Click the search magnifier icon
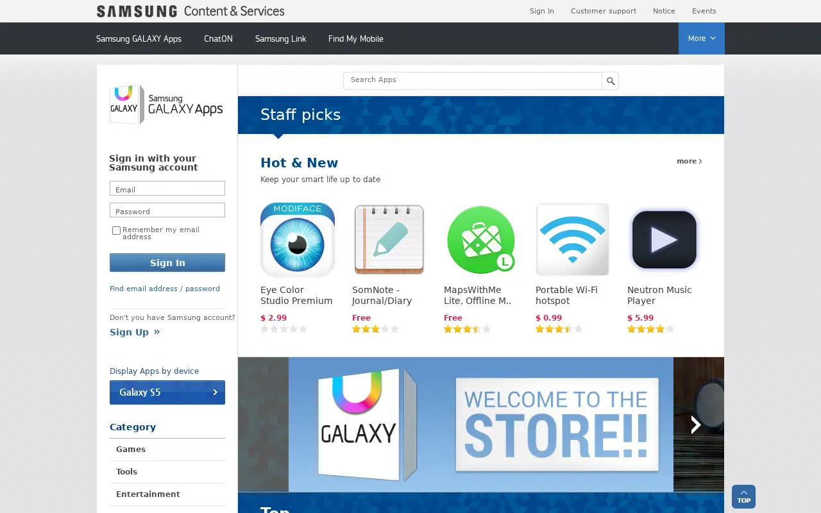The height and width of the screenshot is (513, 821). (610, 81)
